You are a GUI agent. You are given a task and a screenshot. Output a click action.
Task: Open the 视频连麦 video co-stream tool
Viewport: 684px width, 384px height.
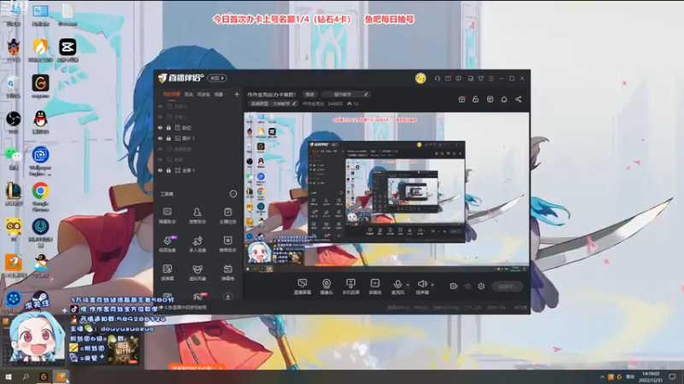[167, 244]
